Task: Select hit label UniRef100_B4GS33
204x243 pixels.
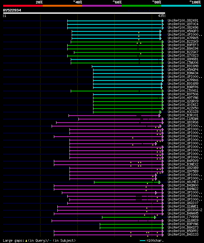Action: point(183,235)
